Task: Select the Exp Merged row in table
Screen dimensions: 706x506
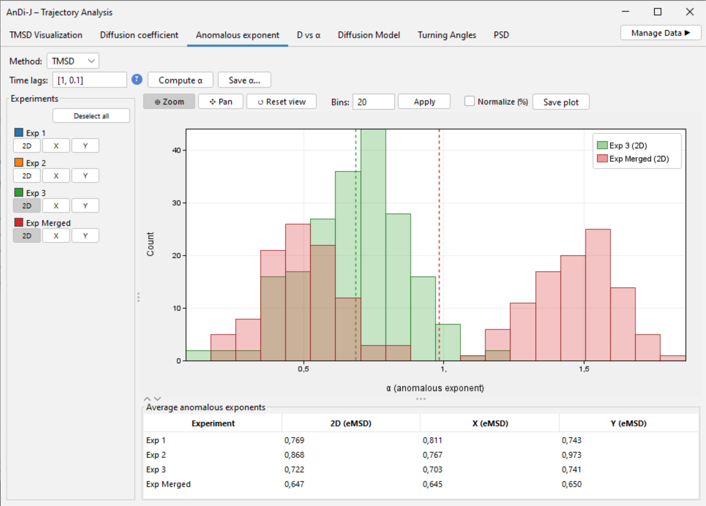Action: click(x=421, y=484)
